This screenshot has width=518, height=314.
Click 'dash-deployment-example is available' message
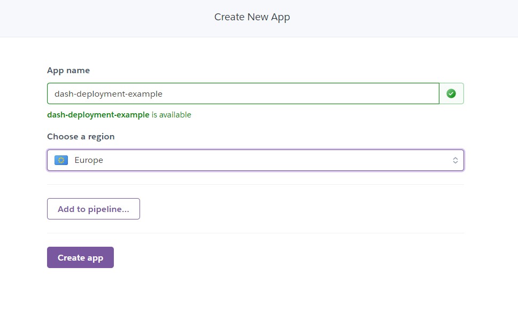pos(119,115)
